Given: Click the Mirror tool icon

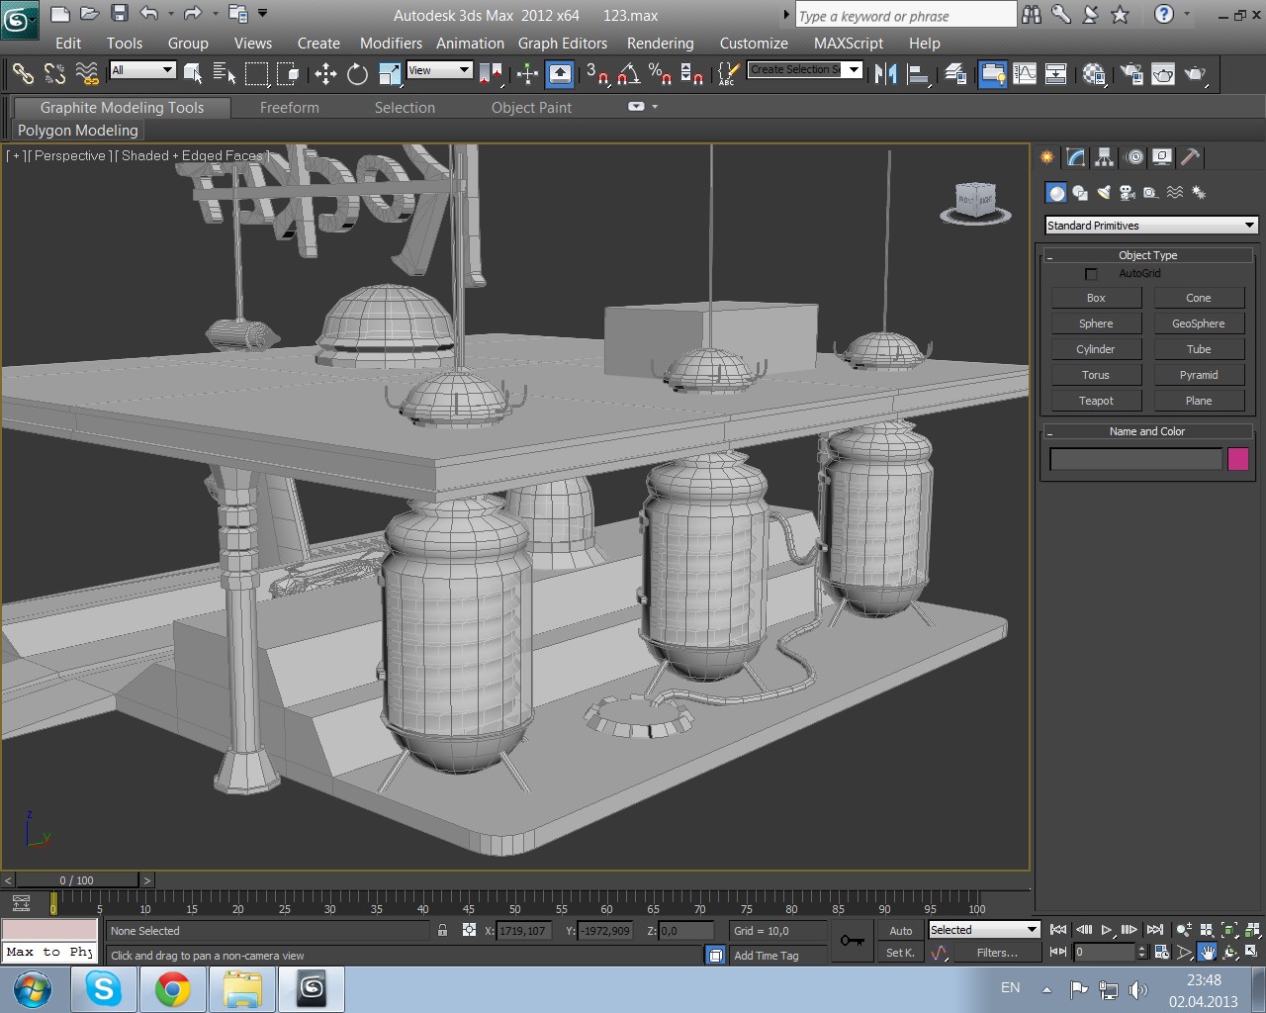Looking at the screenshot, I should click(x=885, y=74).
